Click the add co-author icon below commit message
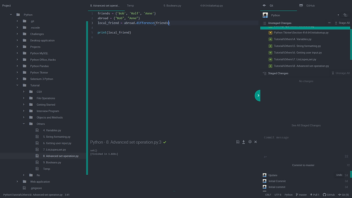This screenshot has height=198, width=352. click(265, 157)
